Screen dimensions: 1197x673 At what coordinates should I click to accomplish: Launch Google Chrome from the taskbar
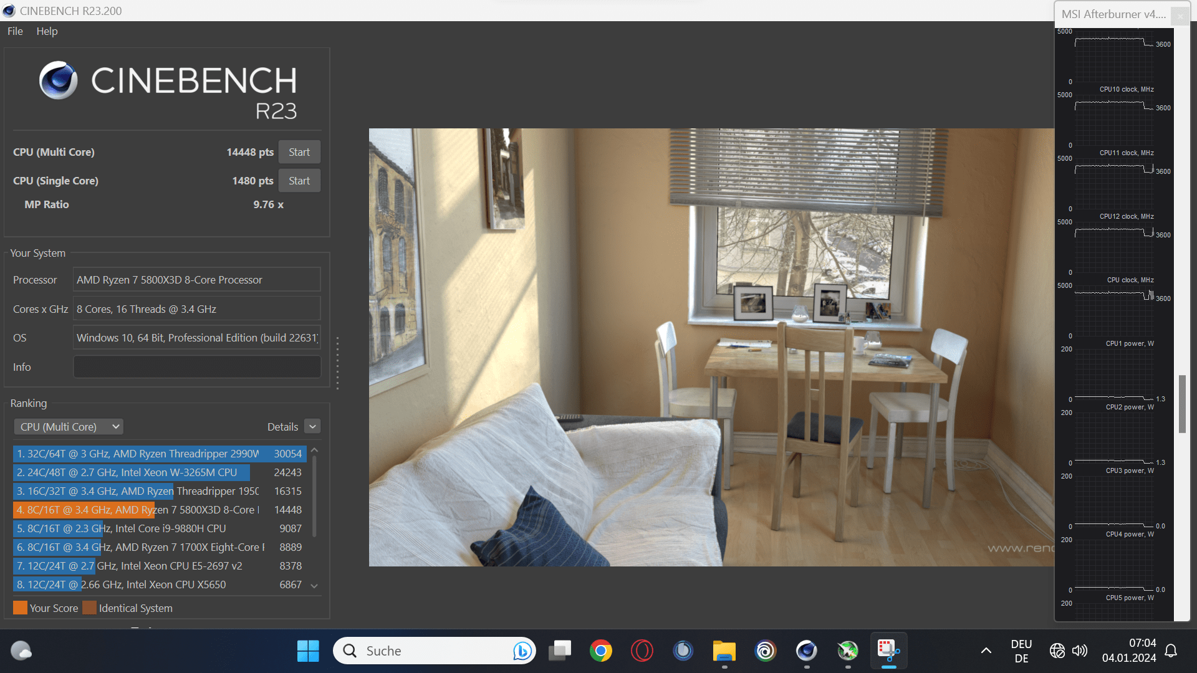tap(601, 651)
